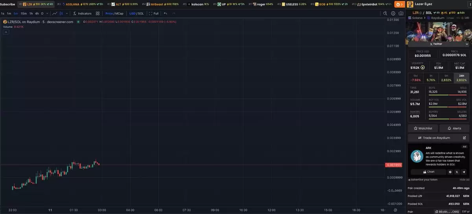472x214 pixels.
Task: Collapse the chart legend with the chevron
Action: (6, 32)
